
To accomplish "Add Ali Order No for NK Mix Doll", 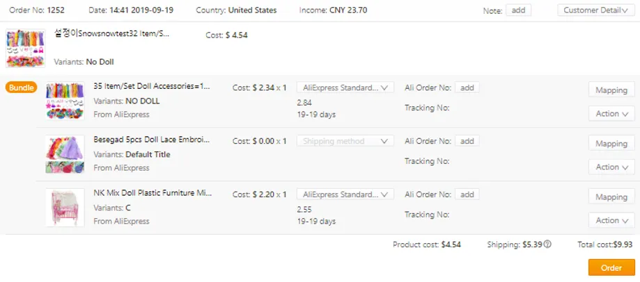I will click(x=467, y=194).
